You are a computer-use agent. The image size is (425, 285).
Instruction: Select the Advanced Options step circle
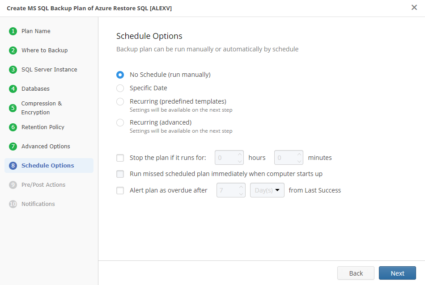point(12,146)
